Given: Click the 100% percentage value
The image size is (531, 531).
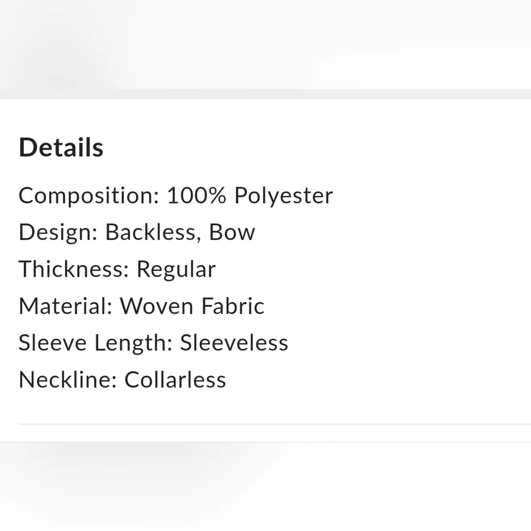Looking at the screenshot, I should [197, 196].
